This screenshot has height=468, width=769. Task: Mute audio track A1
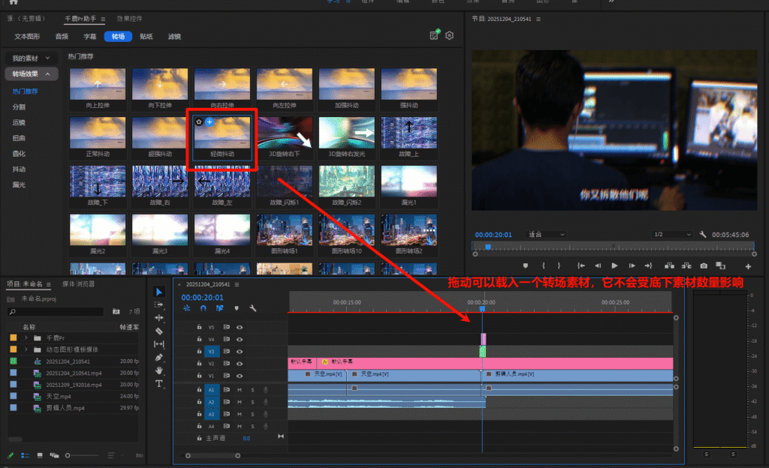point(240,389)
